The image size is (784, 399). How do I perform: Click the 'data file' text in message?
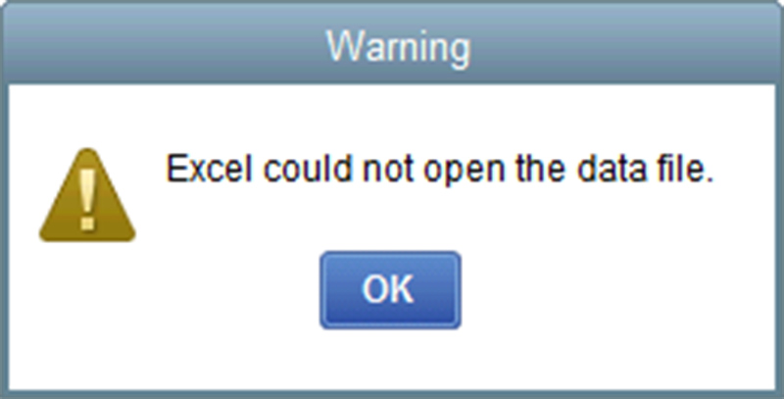[x=645, y=168]
